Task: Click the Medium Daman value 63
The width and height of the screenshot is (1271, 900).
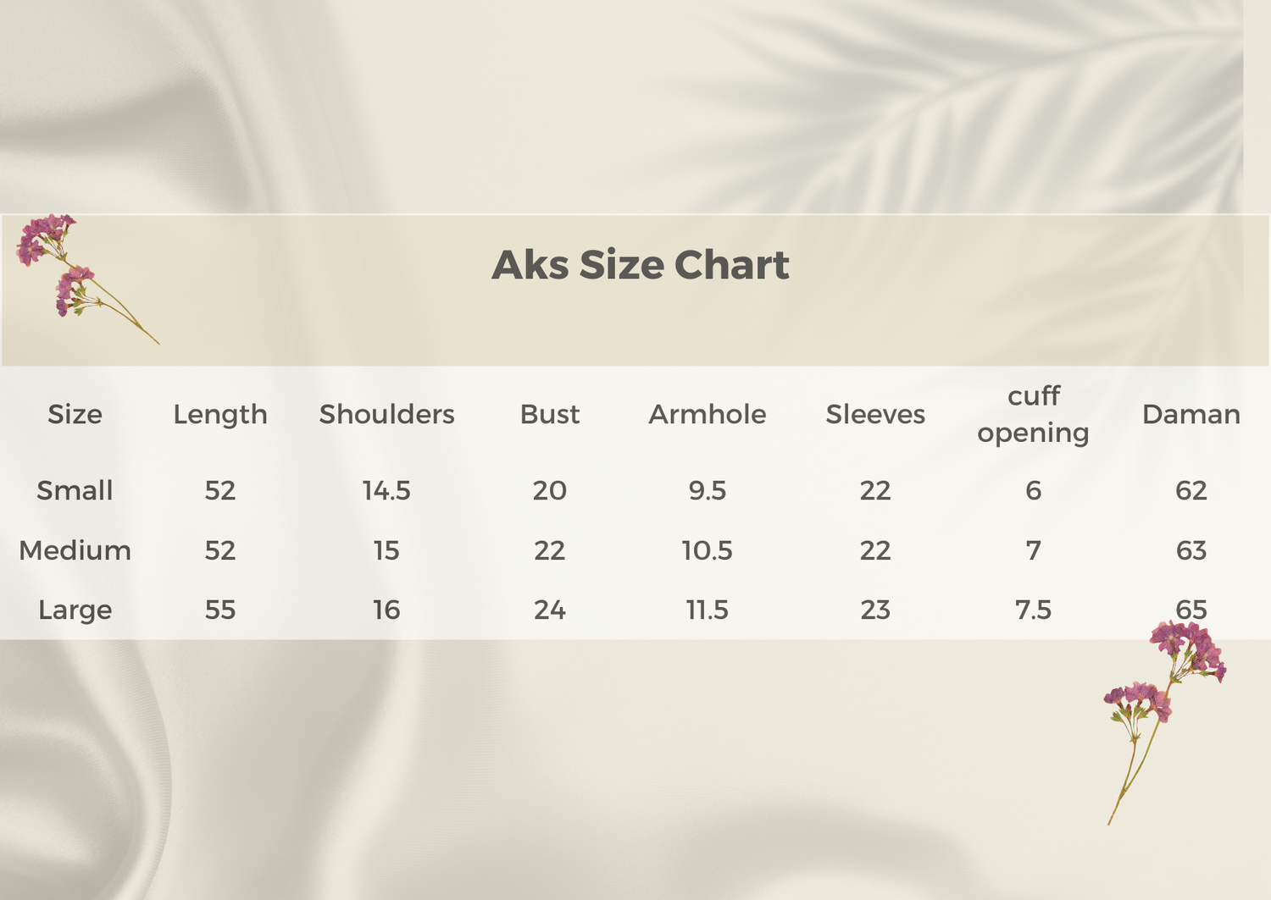Action: [1191, 550]
